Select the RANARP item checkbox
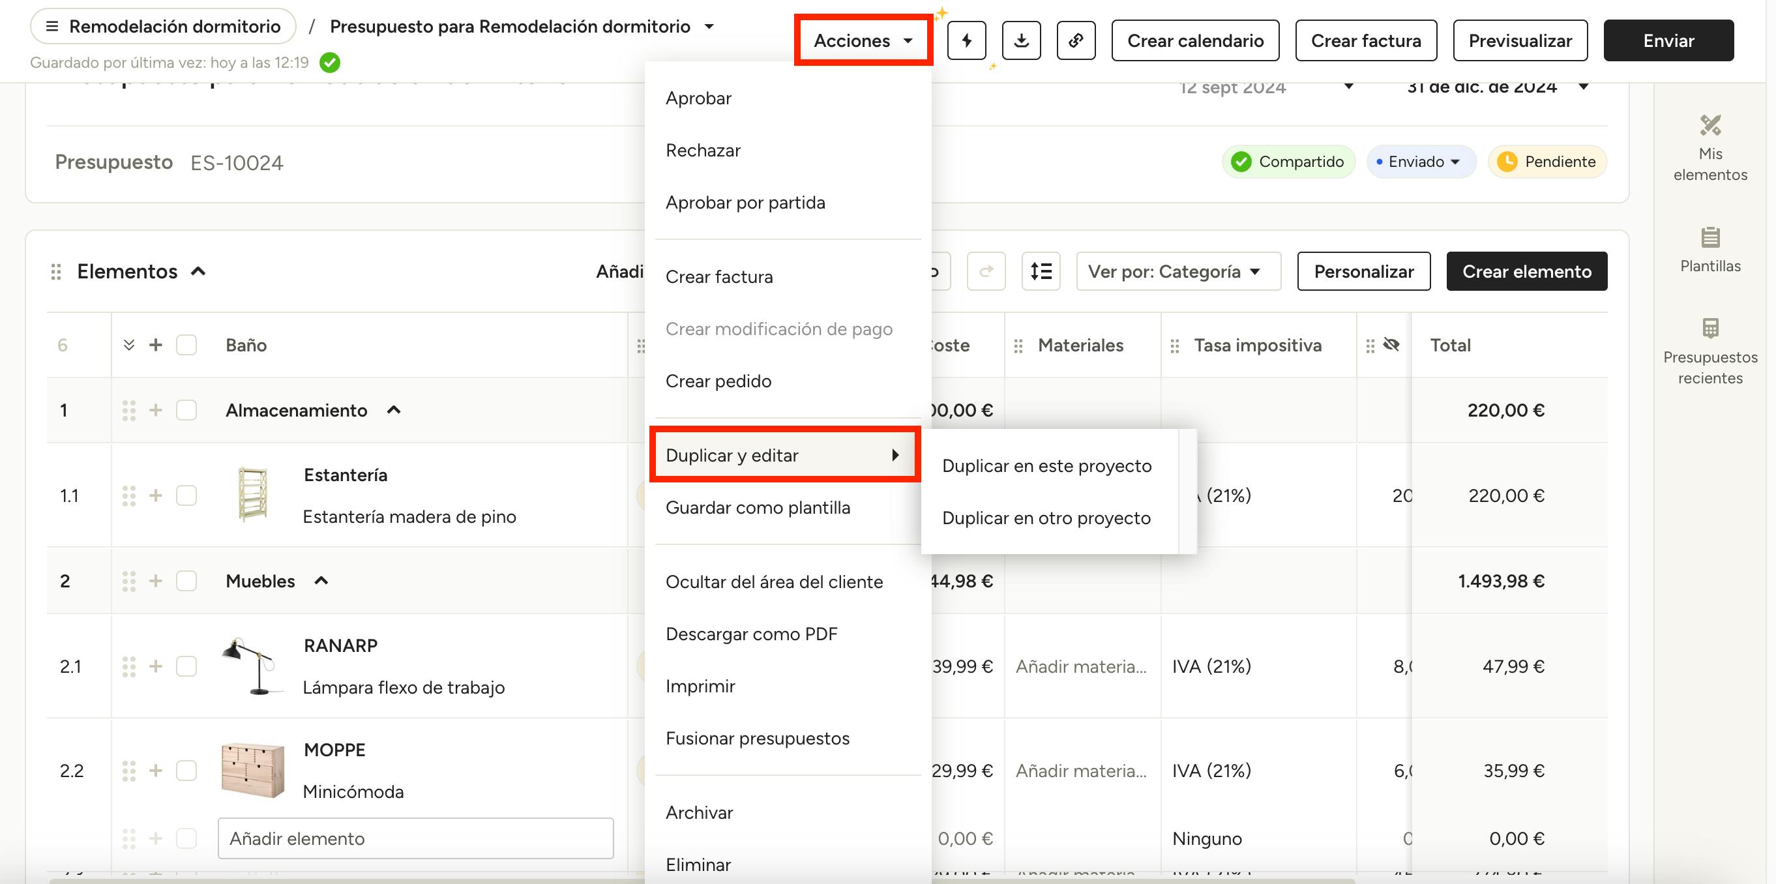Image resolution: width=1776 pixels, height=884 pixels. 186,666
